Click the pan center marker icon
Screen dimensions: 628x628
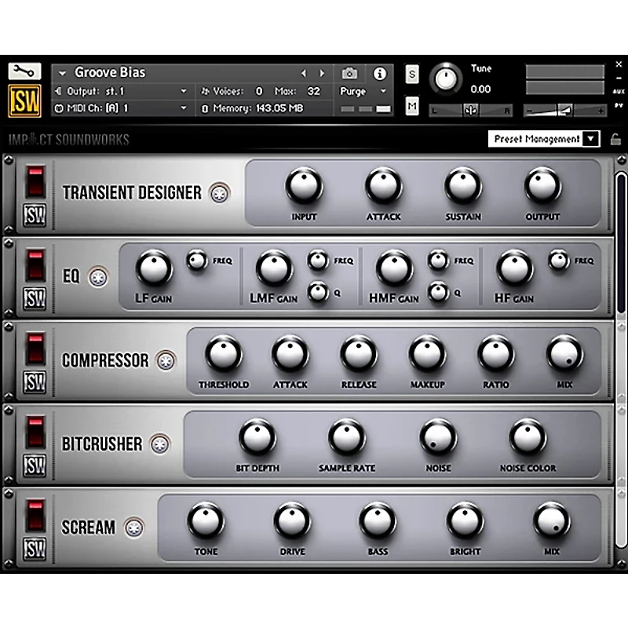coord(470,110)
